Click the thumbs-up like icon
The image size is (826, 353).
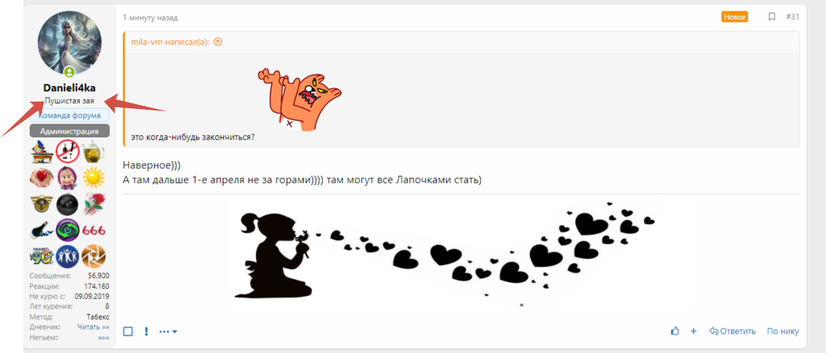(x=675, y=331)
